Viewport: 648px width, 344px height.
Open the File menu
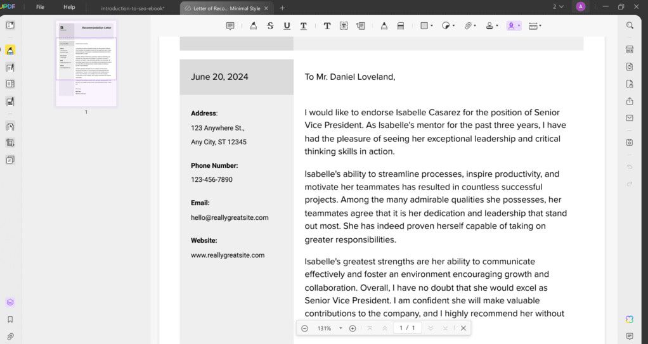tap(40, 7)
